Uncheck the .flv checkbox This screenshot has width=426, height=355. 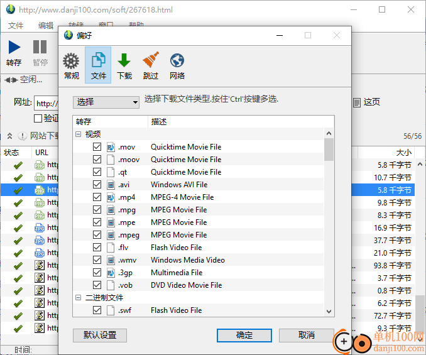[x=97, y=248]
